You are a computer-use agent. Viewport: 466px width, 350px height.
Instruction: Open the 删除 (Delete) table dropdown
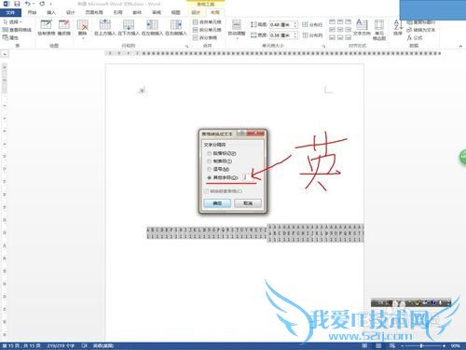tap(83, 29)
